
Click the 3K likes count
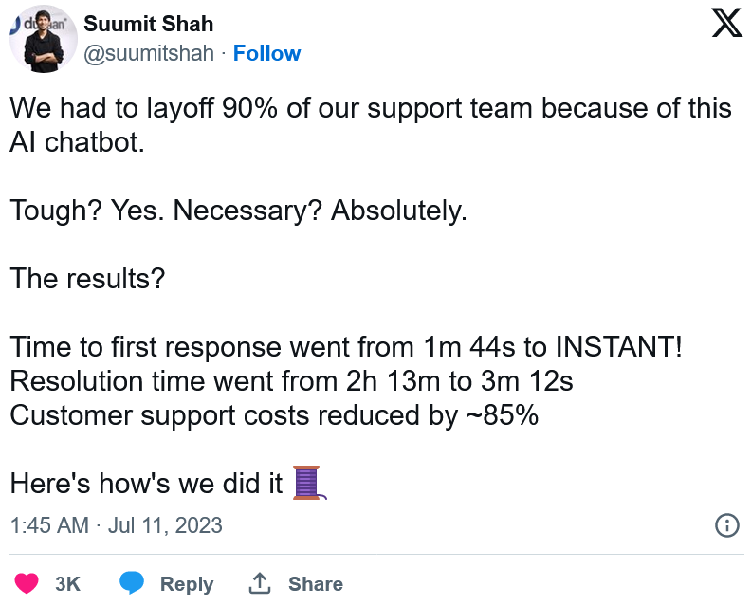click(67, 583)
